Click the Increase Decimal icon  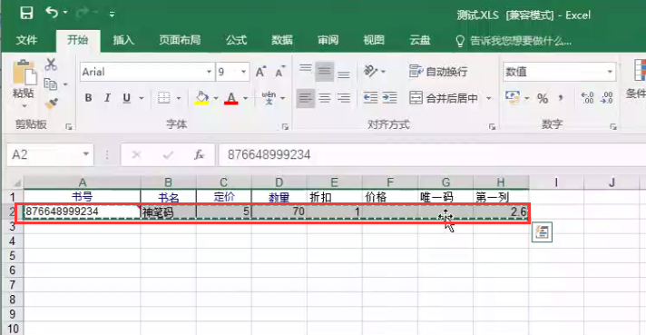pyautogui.click(x=587, y=98)
